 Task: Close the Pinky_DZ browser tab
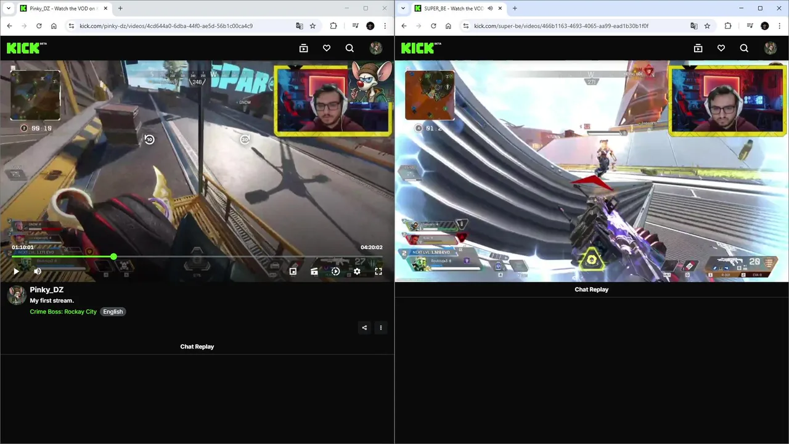(105, 9)
